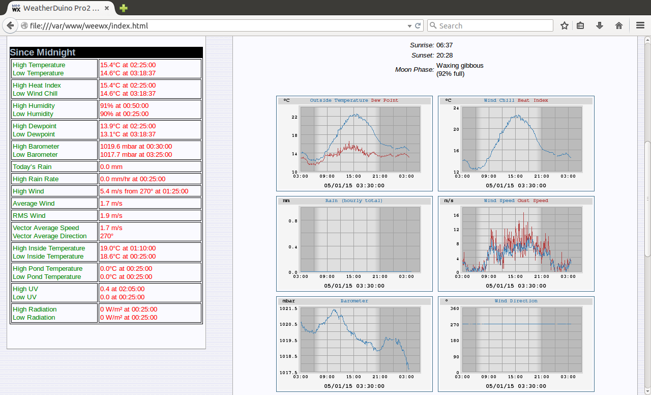Expand the address bar history dropdown arrow
This screenshot has width=651, height=395.
[x=409, y=26]
